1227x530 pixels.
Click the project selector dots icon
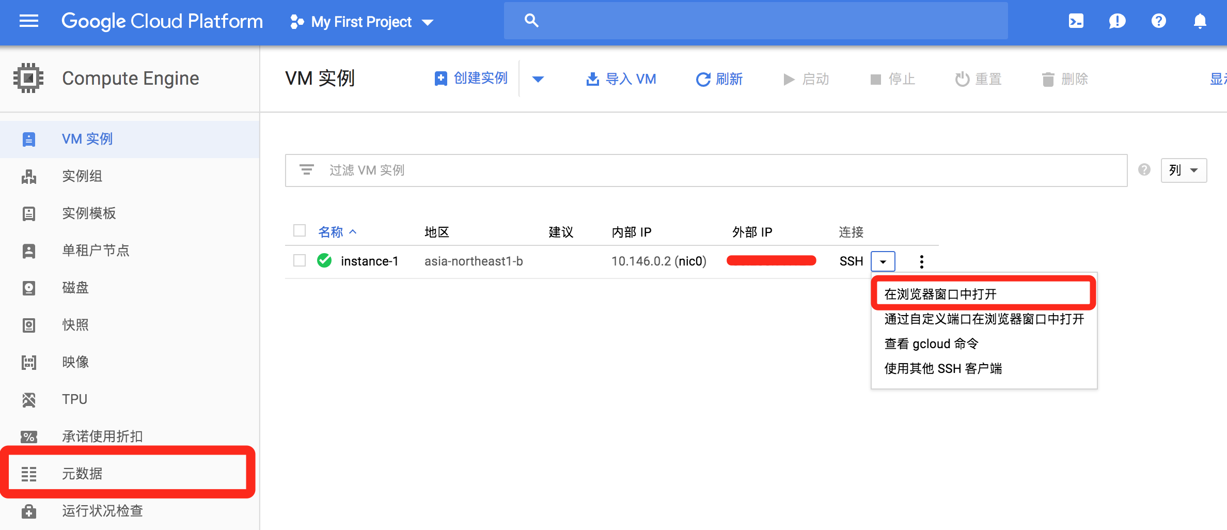(x=297, y=22)
